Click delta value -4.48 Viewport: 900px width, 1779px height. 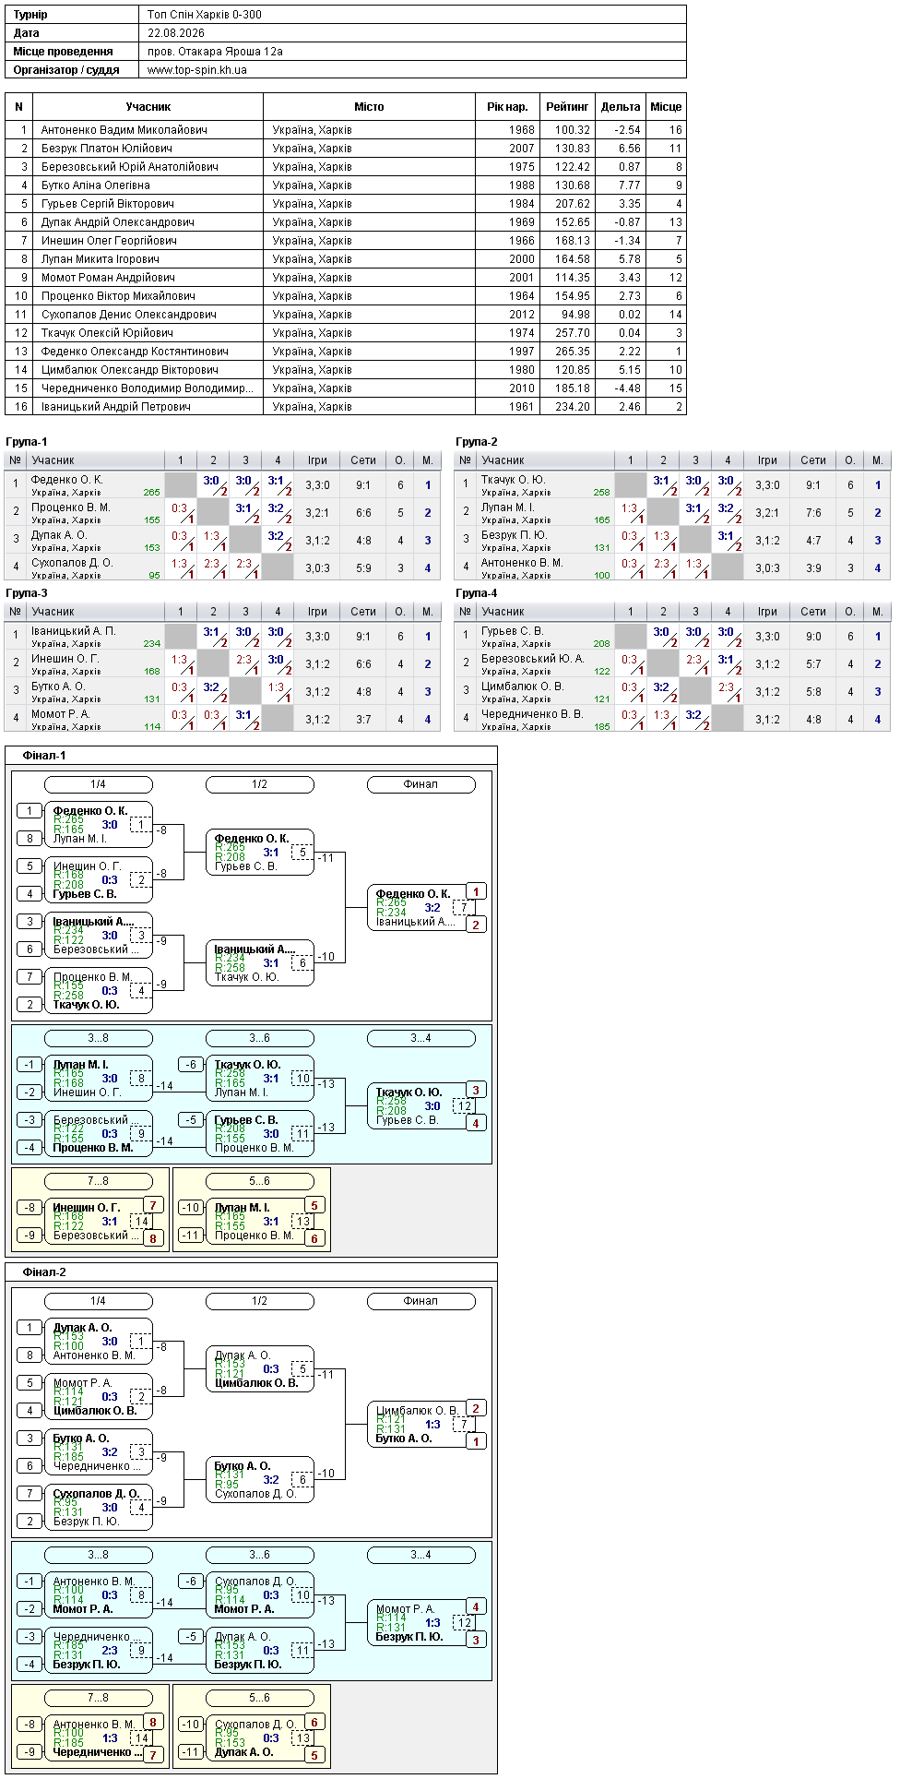pyautogui.click(x=627, y=388)
